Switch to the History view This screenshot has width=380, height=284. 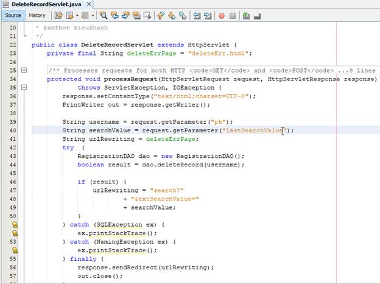(x=37, y=15)
